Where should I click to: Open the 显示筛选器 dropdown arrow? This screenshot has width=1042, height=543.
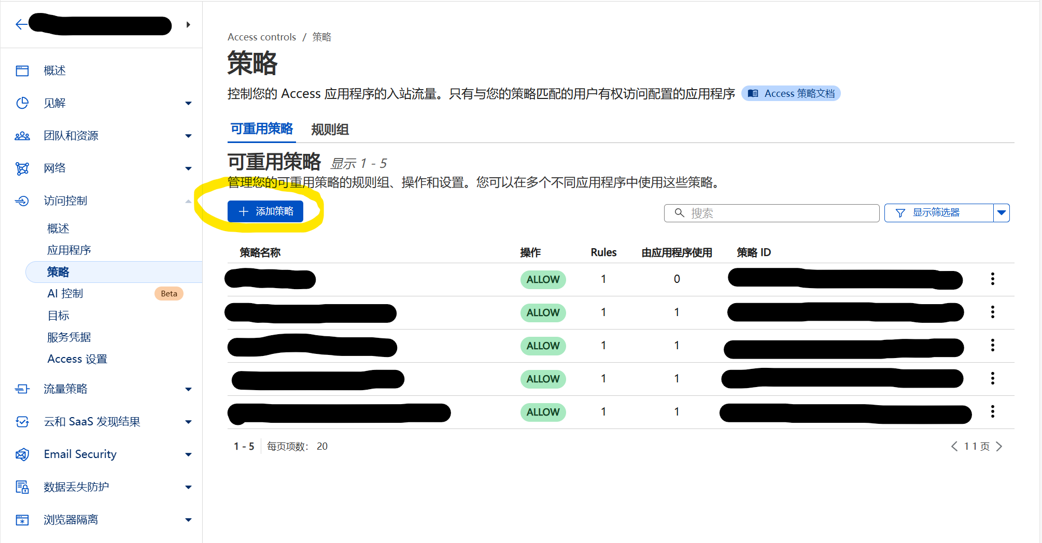click(x=1002, y=213)
